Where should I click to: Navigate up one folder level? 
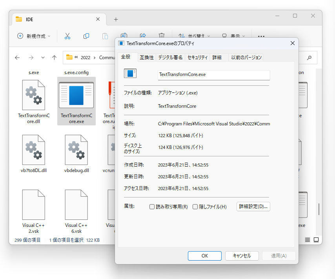point(54,58)
